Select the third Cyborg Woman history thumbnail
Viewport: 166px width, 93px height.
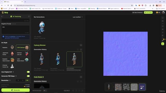(x=74, y=59)
